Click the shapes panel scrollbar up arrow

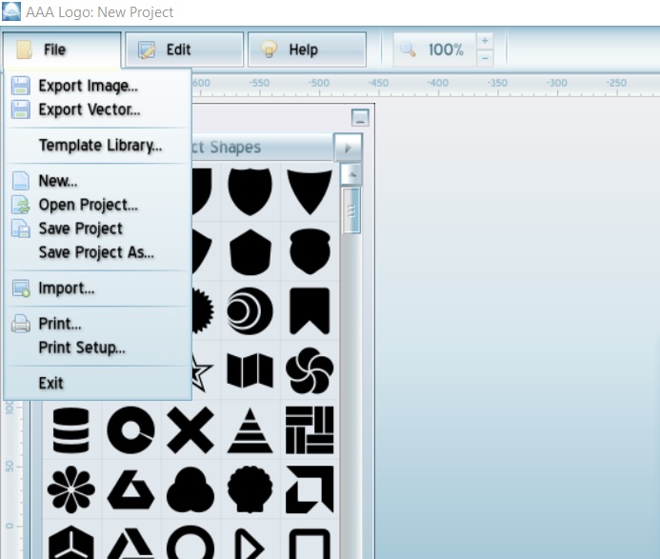[x=350, y=175]
